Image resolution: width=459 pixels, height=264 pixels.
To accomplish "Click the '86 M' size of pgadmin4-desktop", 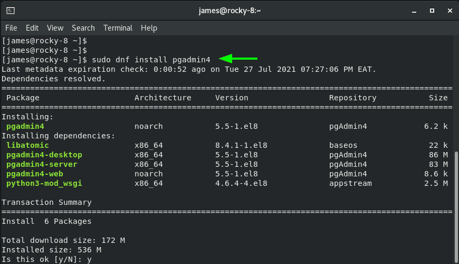I will pos(438,155).
